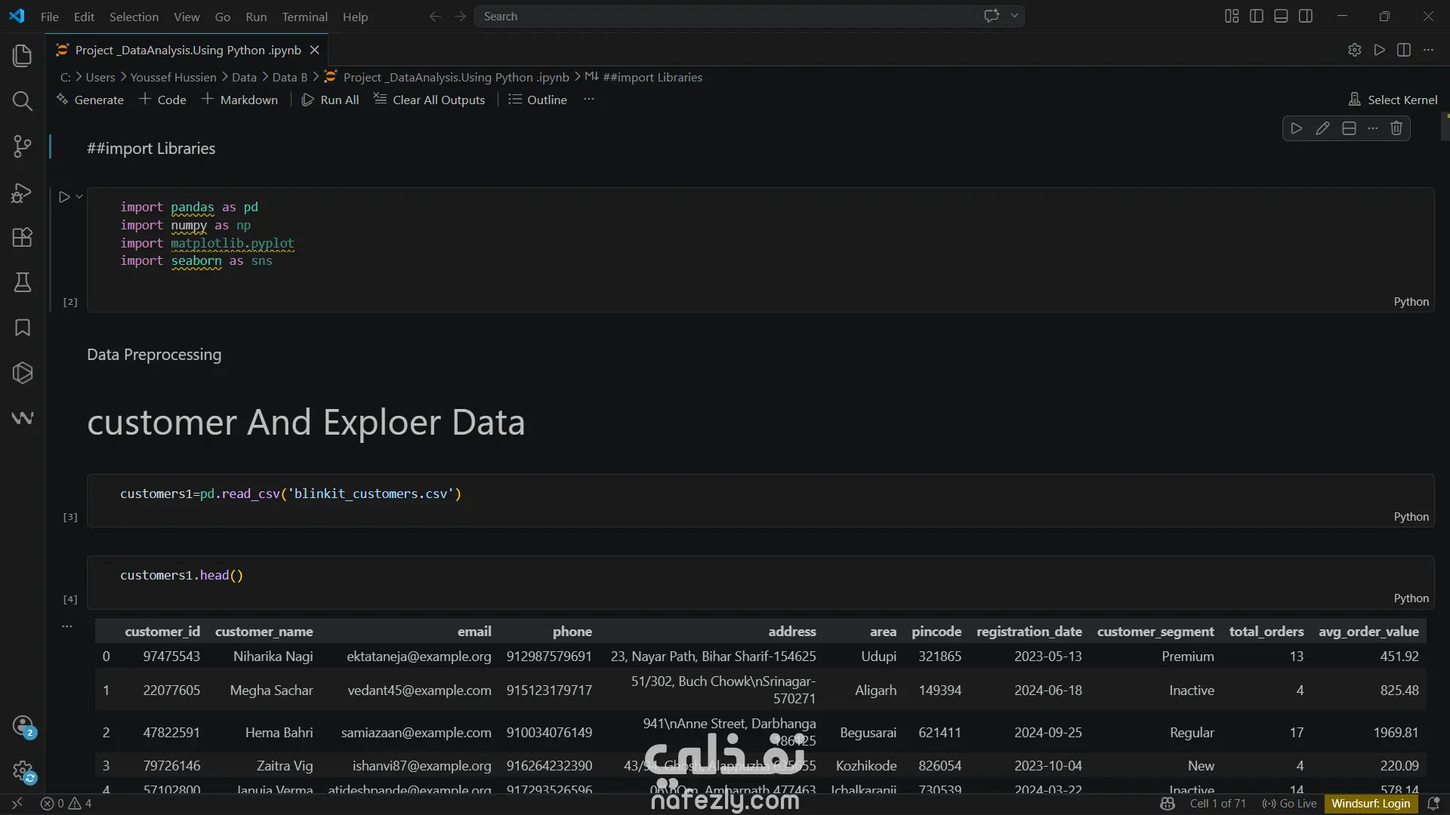
Task: Open the notebook Outline
Action: tap(538, 100)
